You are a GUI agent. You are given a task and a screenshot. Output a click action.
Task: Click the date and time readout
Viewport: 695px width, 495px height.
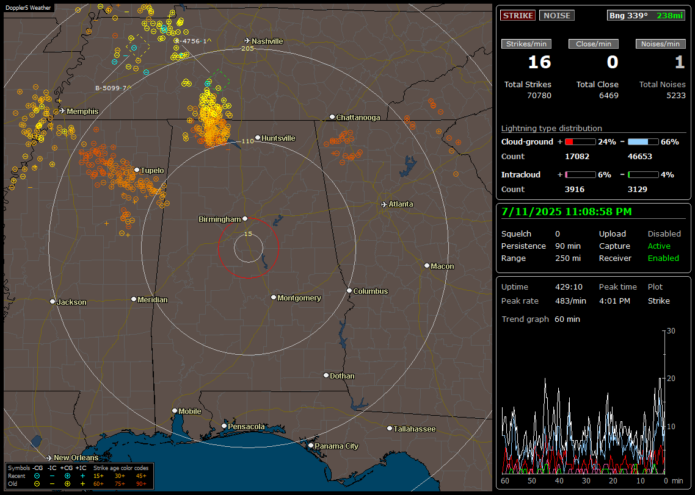click(x=567, y=212)
